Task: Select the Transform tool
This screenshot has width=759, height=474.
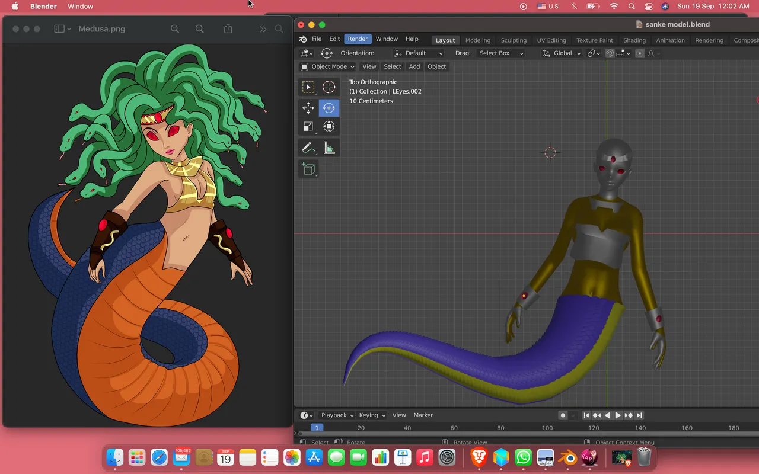Action: point(329,126)
